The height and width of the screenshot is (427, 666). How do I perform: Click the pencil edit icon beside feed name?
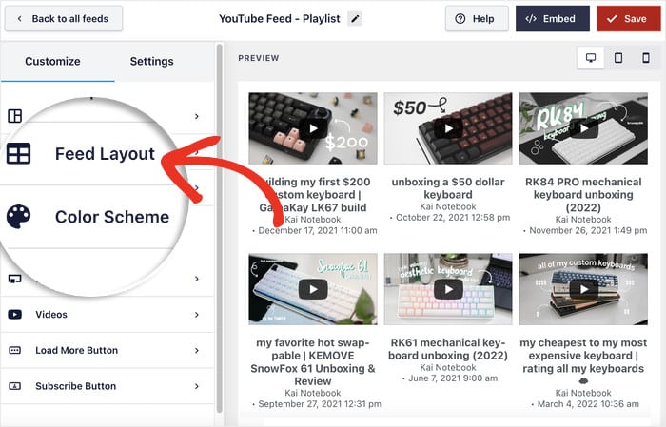(355, 19)
